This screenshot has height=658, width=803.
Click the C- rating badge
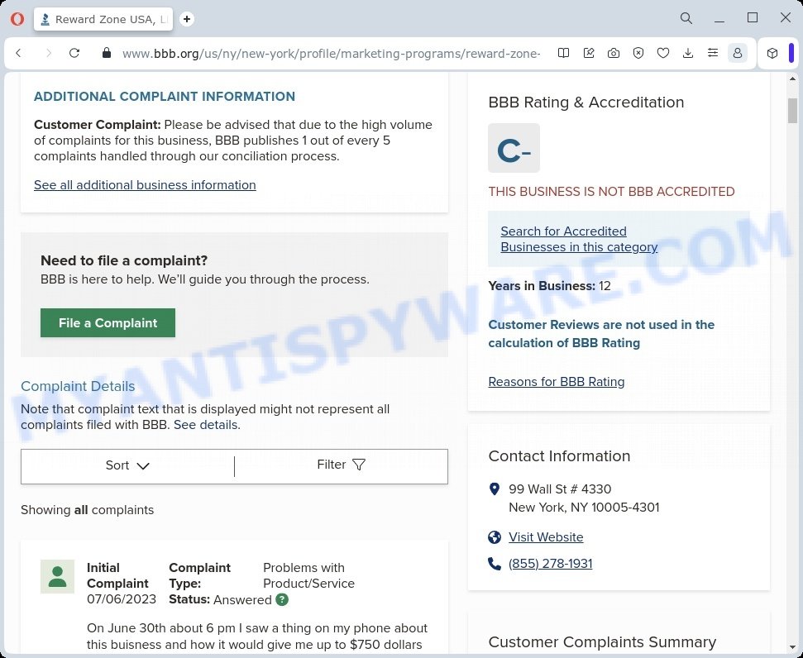click(x=514, y=148)
